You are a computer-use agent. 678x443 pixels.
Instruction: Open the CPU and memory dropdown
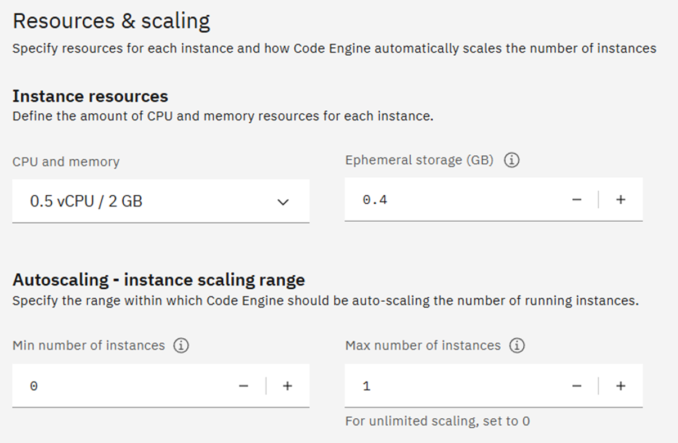160,201
